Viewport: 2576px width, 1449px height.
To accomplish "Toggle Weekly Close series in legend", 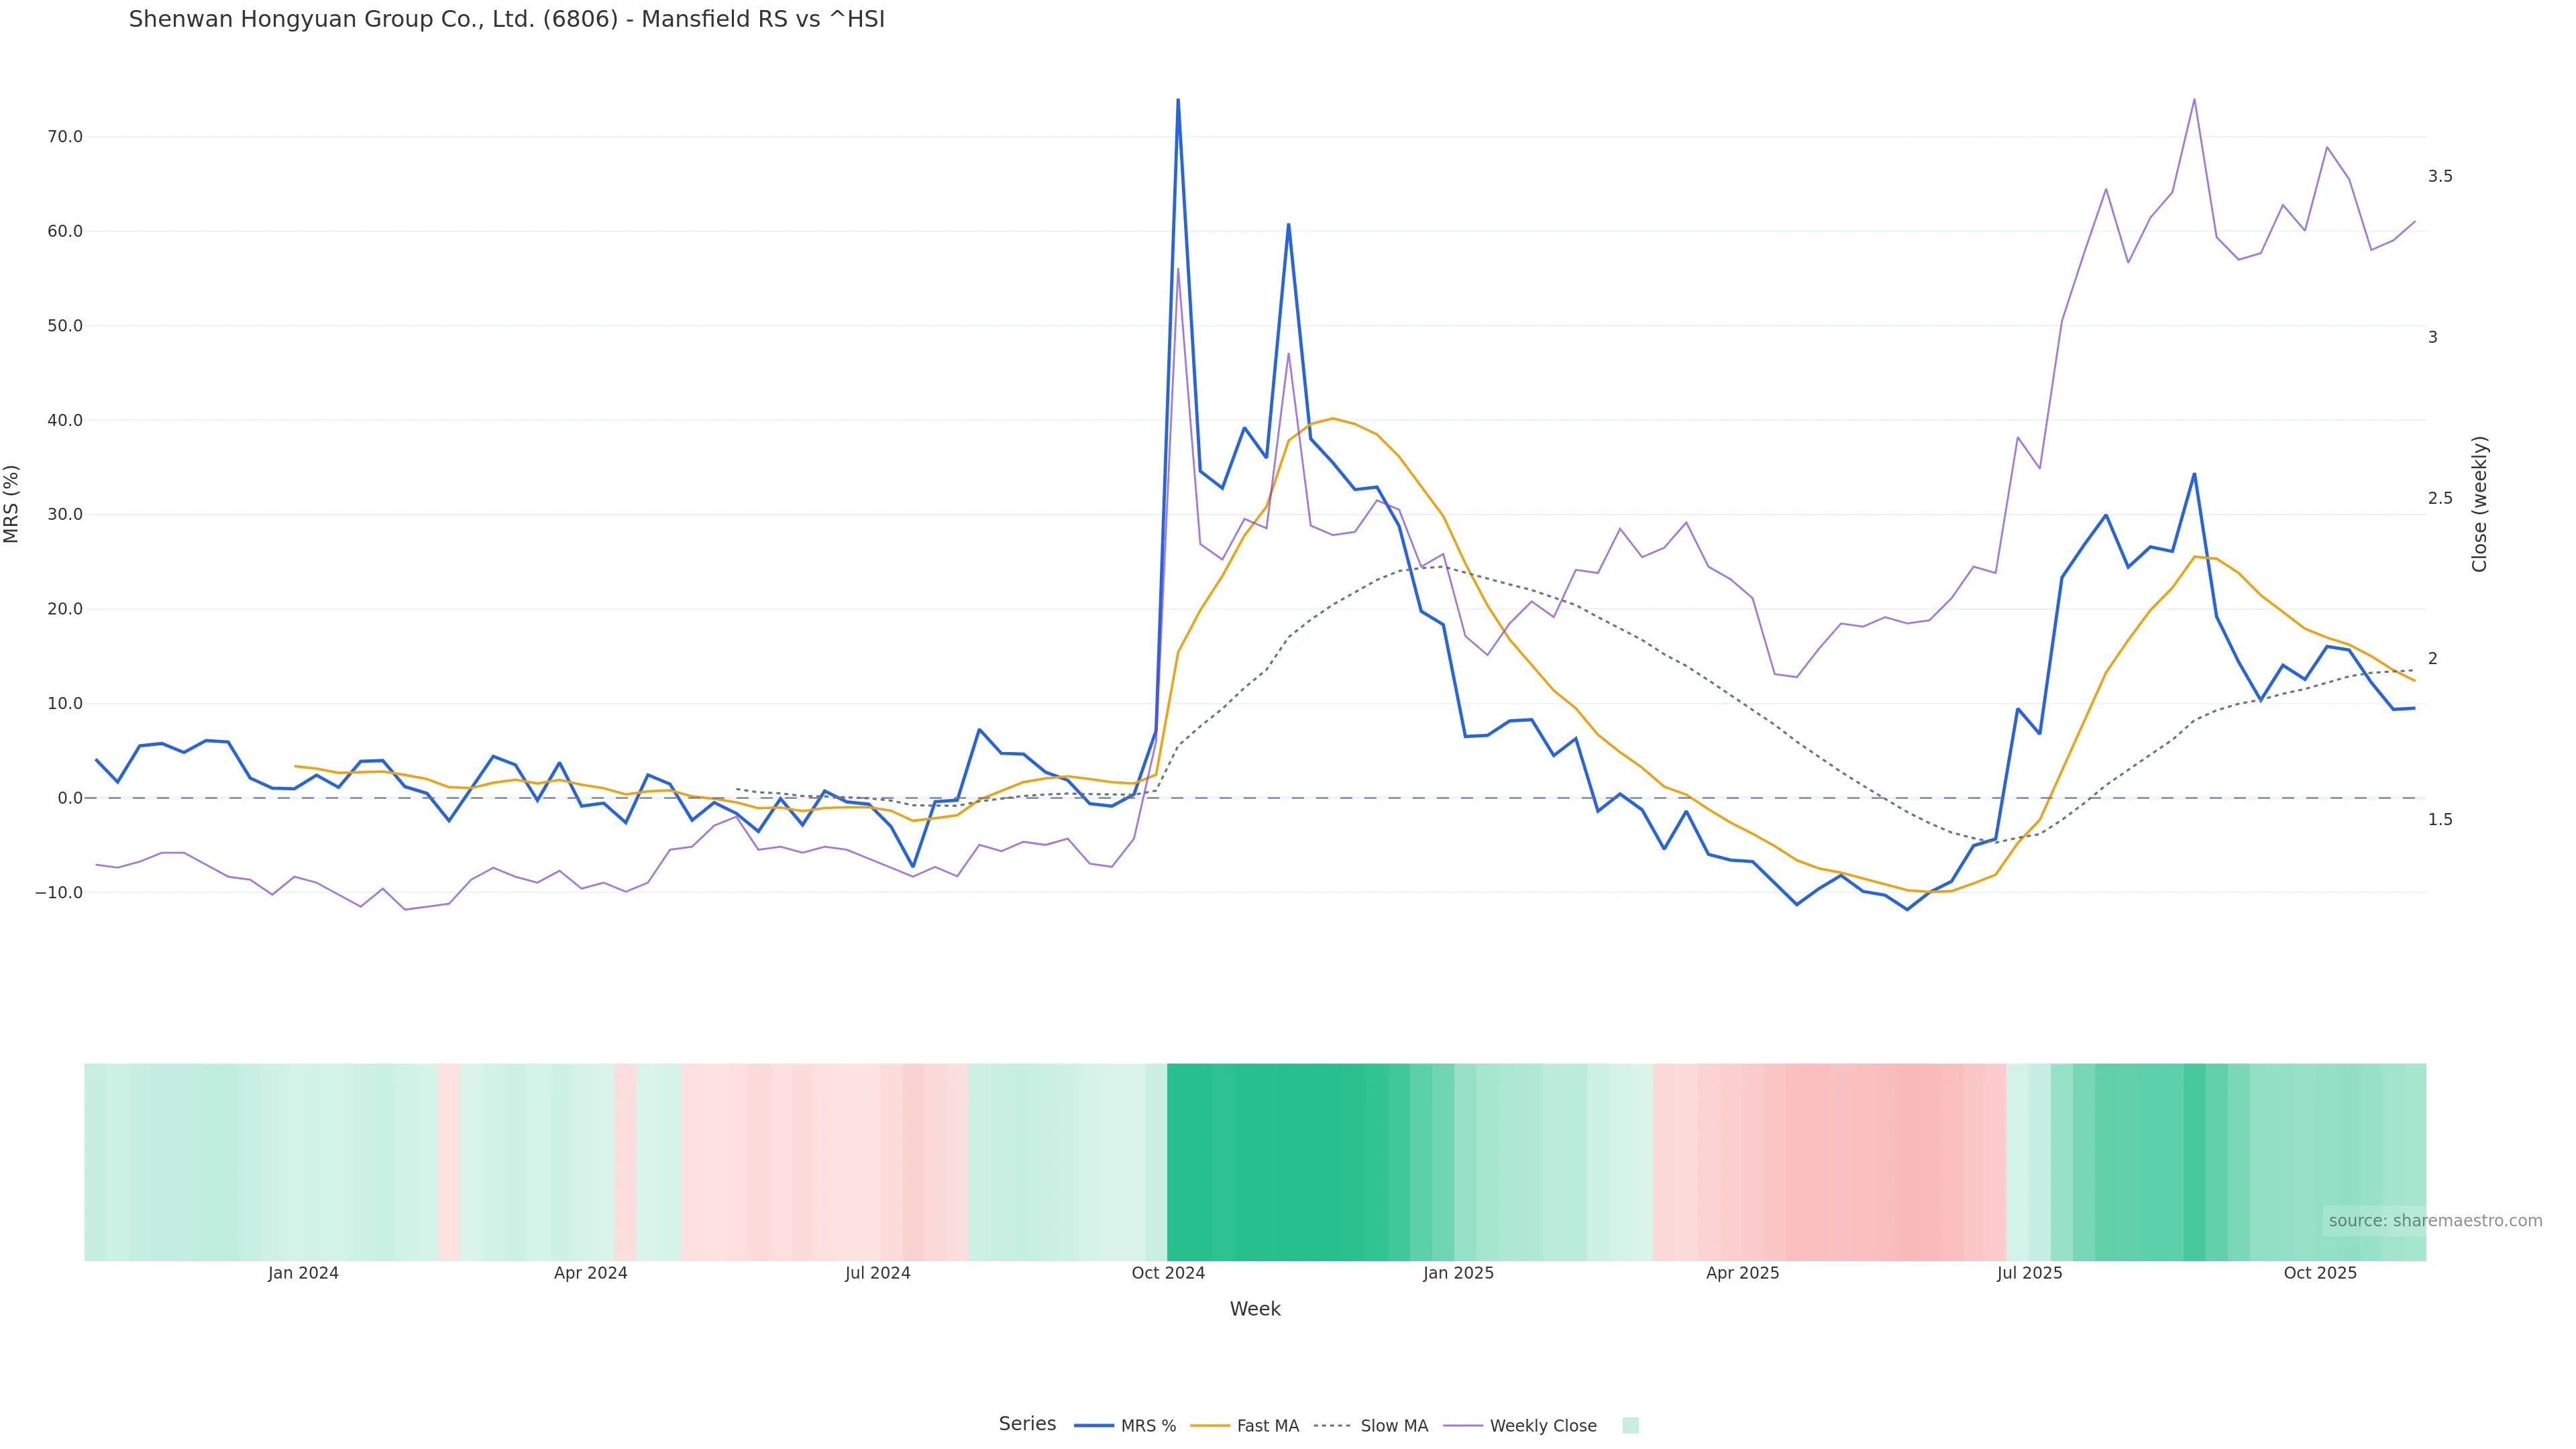I will point(1542,1426).
